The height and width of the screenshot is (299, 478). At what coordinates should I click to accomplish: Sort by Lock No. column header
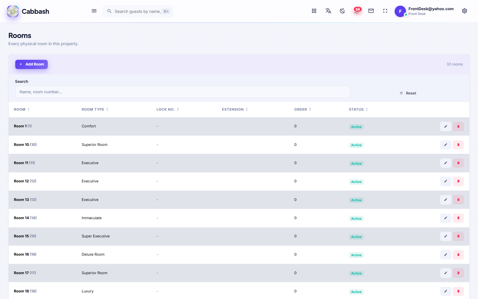point(168,109)
